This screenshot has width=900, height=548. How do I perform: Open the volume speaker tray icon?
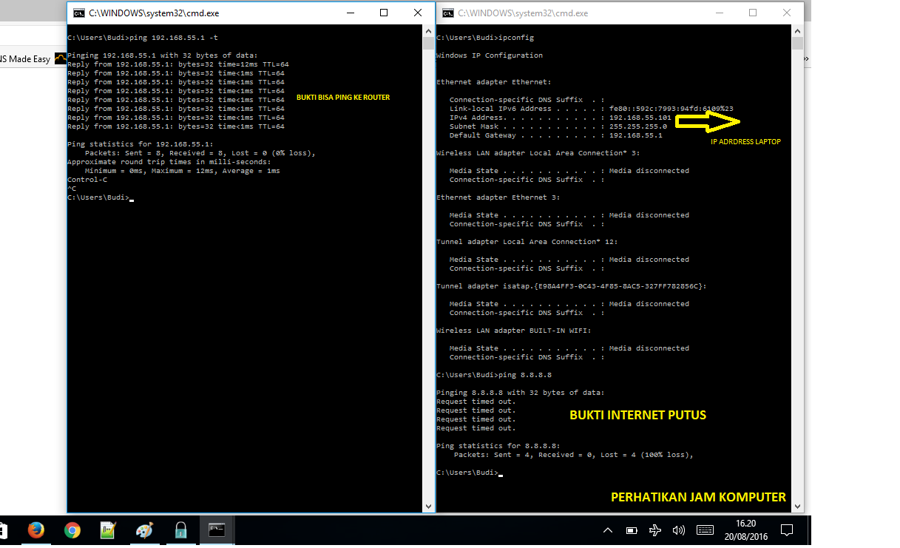[x=679, y=530]
